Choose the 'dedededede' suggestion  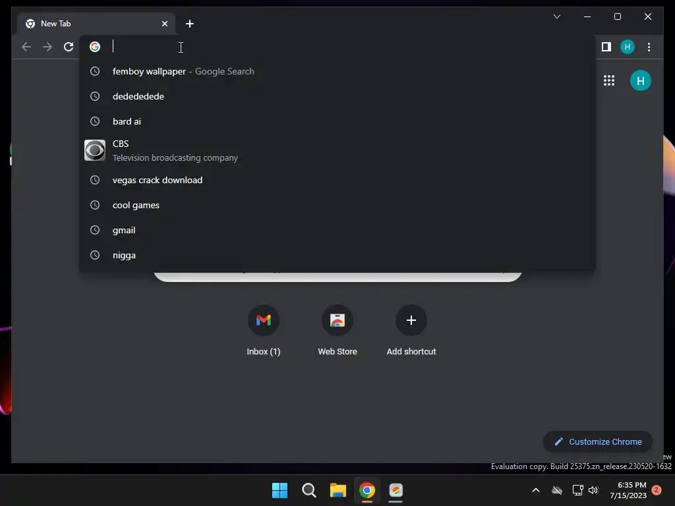coord(337,96)
